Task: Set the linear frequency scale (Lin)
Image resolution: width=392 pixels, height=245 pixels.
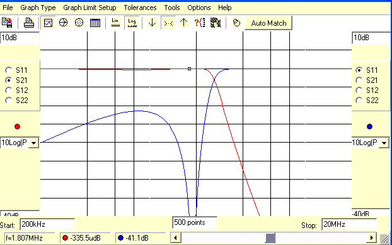Action: pyautogui.click(x=115, y=23)
